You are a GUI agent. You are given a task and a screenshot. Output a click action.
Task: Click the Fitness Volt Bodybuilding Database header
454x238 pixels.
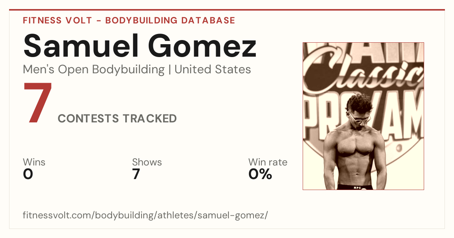[129, 20]
